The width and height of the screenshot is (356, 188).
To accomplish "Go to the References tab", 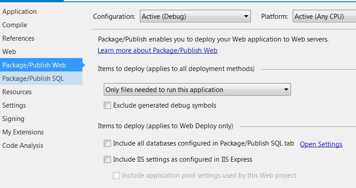I will pos(18,38).
